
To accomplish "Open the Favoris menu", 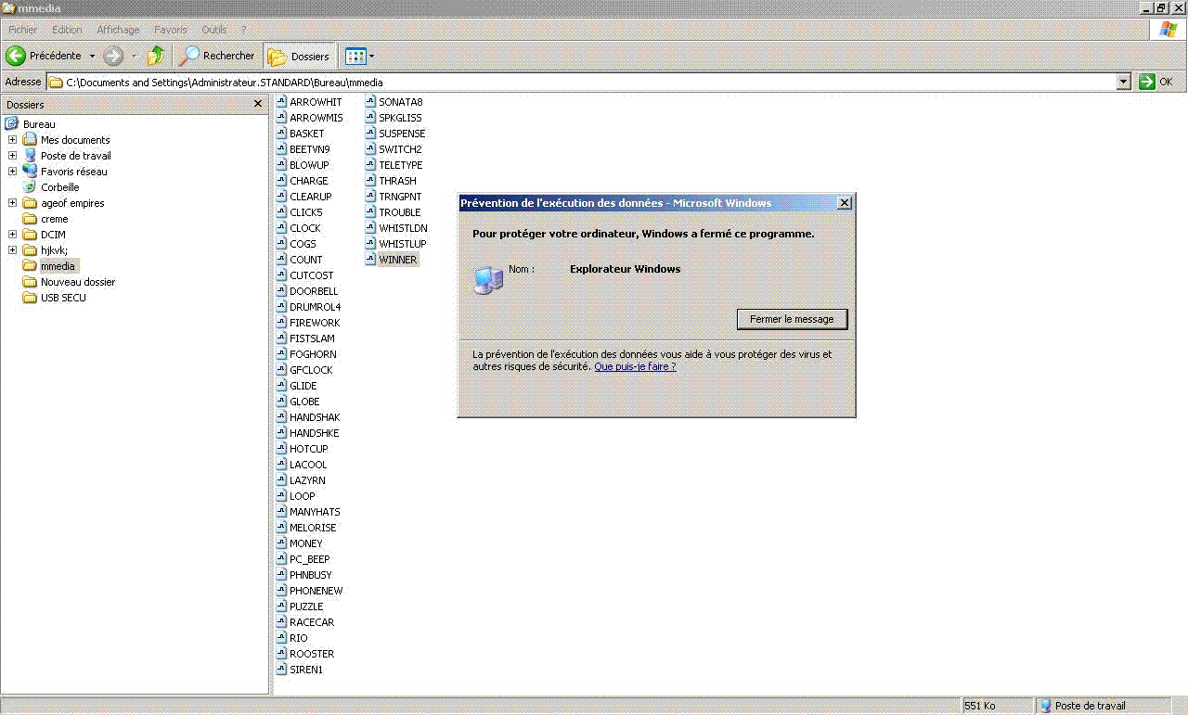I will [171, 30].
